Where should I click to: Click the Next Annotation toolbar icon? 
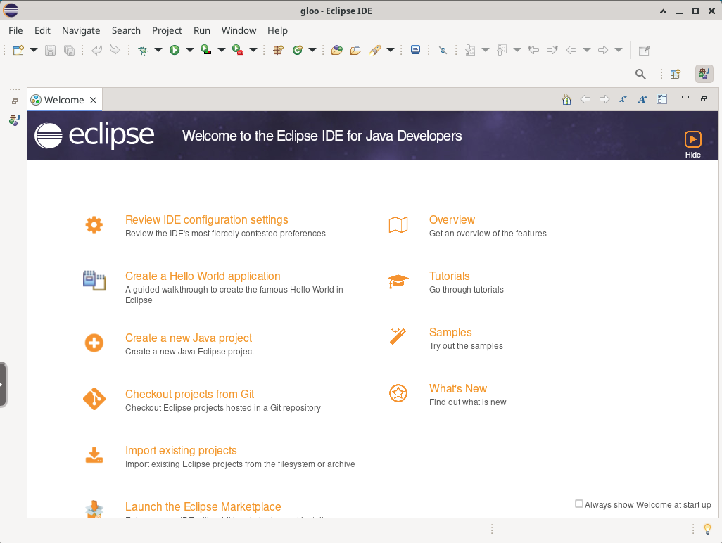point(470,50)
